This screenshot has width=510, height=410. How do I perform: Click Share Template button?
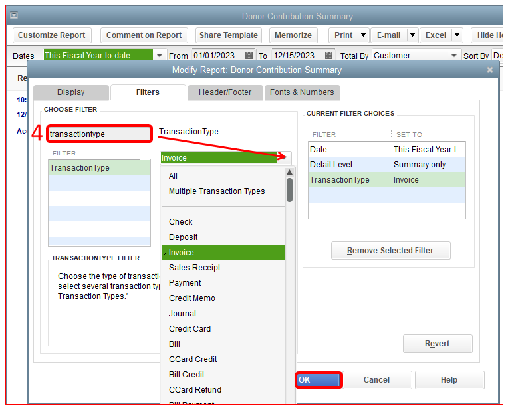pos(228,35)
